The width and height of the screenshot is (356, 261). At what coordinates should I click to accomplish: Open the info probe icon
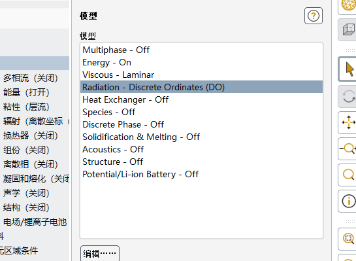tap(348, 201)
